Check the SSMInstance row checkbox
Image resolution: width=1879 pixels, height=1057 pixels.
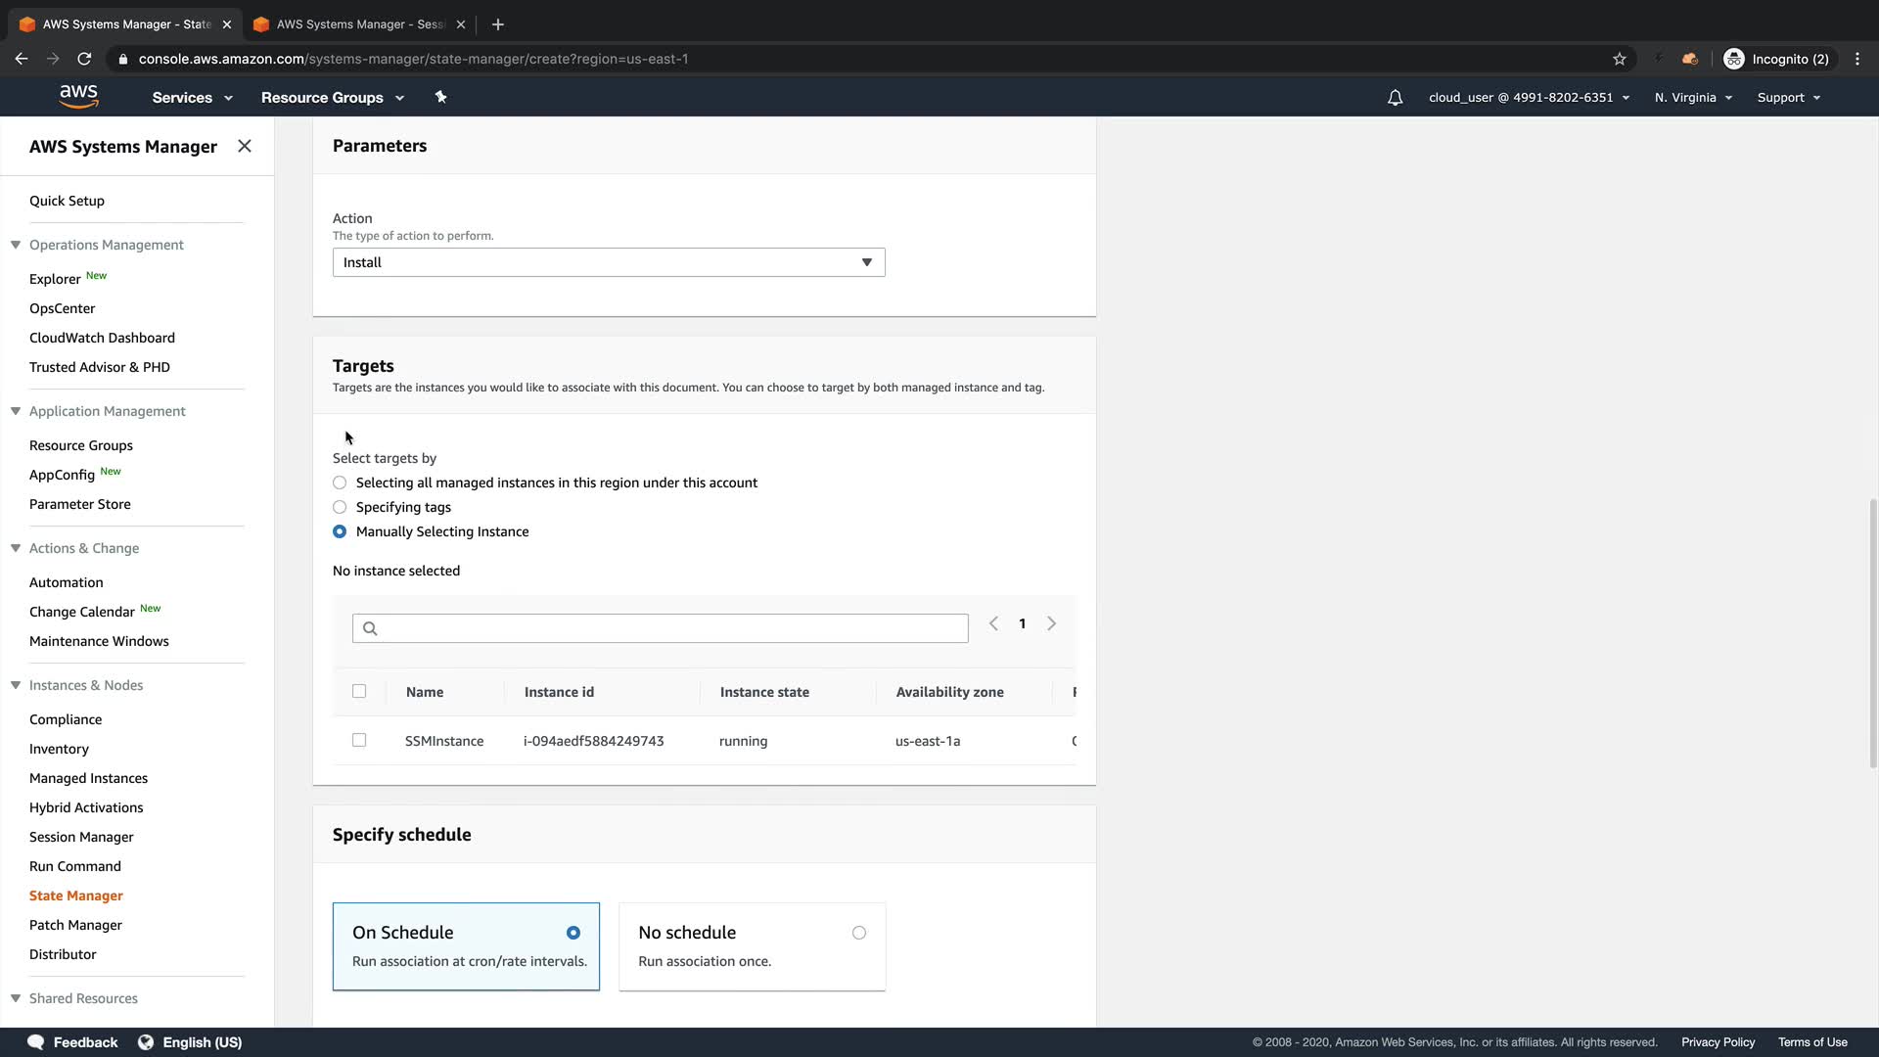(359, 741)
